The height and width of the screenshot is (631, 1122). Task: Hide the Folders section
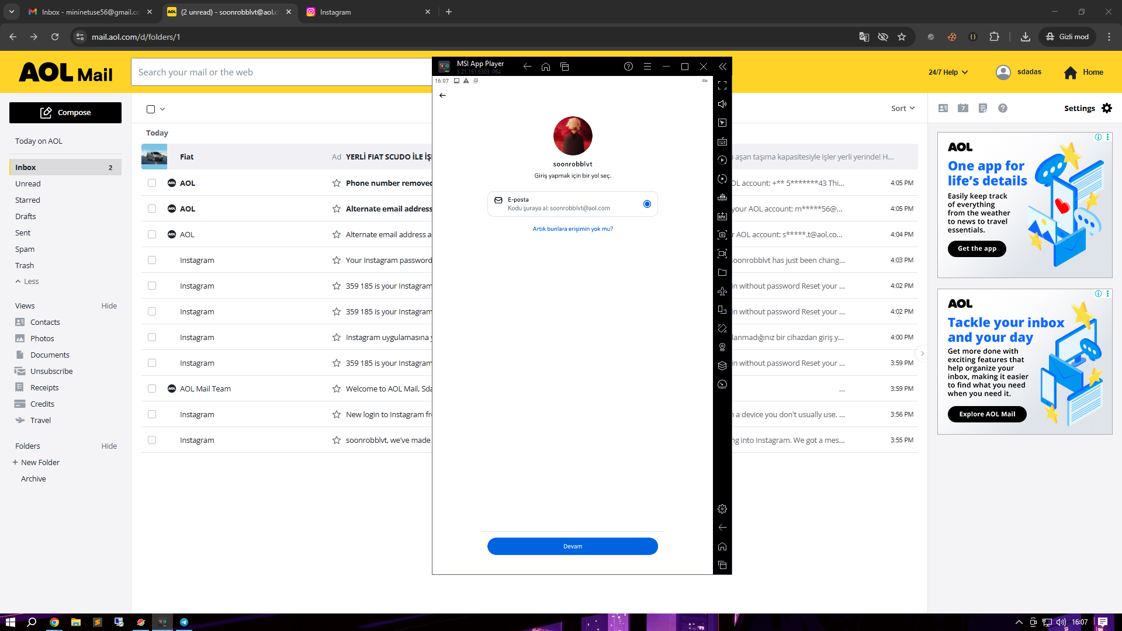(109, 446)
